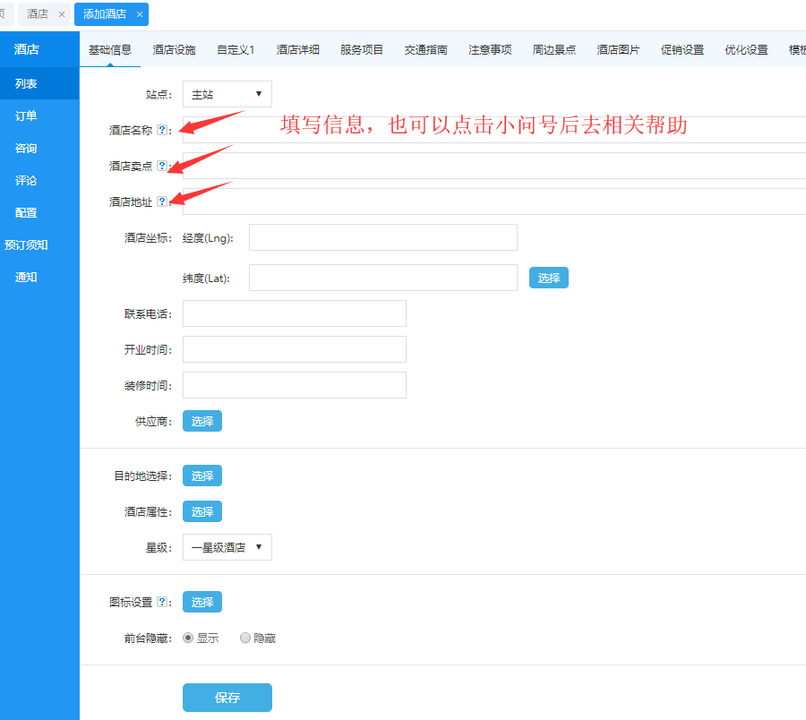Open the 站点 dropdown
806x720 pixels.
click(227, 94)
